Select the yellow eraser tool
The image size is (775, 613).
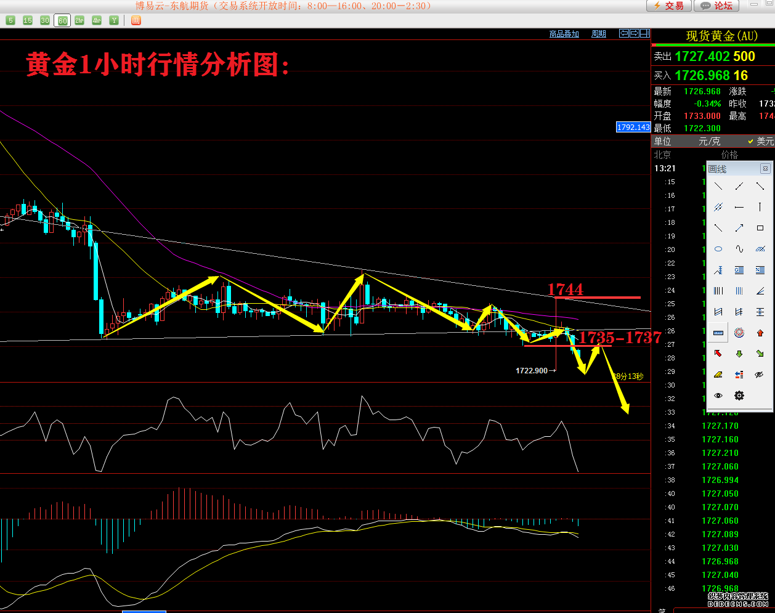(718, 375)
